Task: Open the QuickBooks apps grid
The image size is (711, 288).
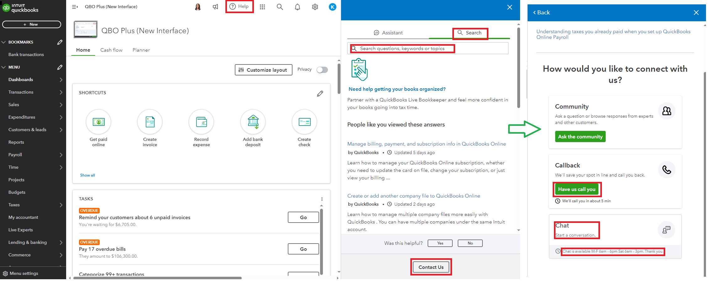Action: 262,7
